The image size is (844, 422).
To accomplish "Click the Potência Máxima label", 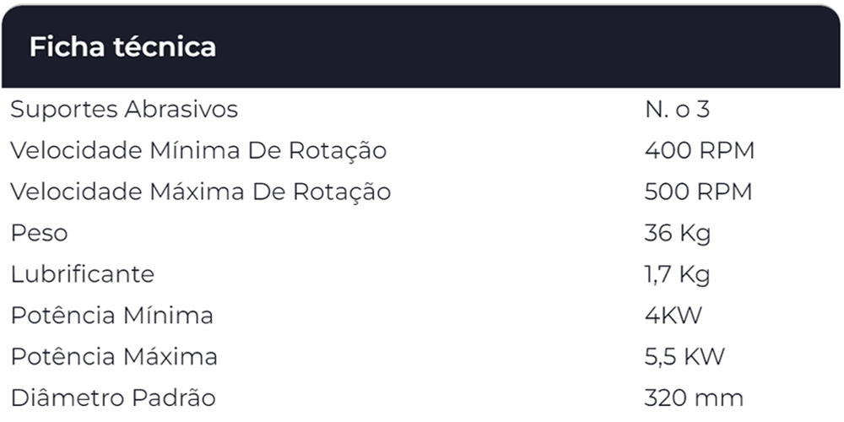I will 114,357.
